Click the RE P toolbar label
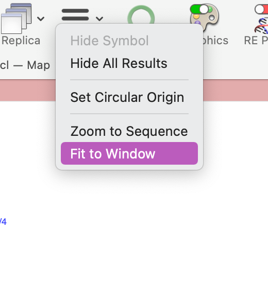 tap(256, 41)
